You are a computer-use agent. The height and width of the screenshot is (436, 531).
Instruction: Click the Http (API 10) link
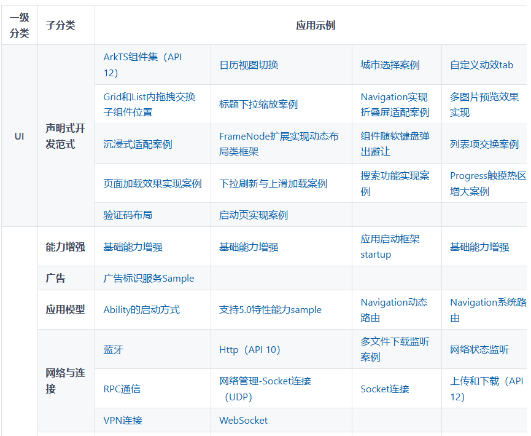(x=250, y=349)
